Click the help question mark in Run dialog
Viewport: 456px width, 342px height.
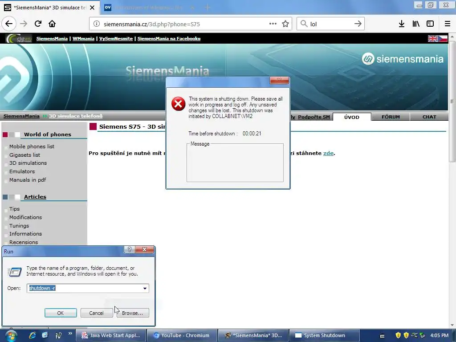[x=130, y=249]
